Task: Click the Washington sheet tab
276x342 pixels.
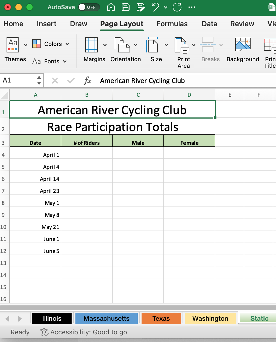Action: (210, 318)
